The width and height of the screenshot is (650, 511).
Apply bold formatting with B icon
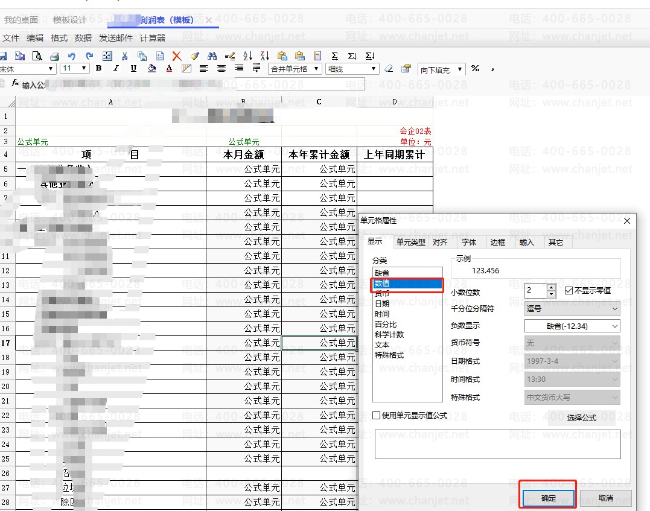98,69
